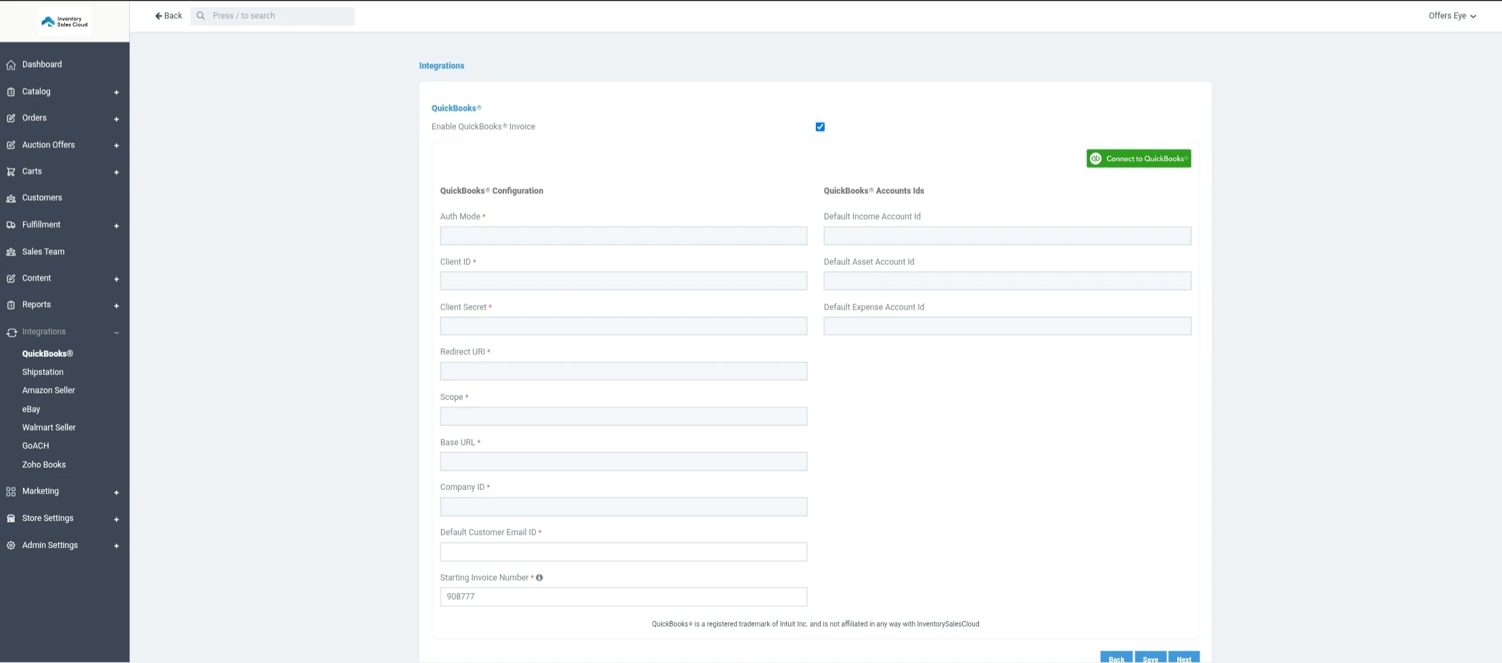The height and width of the screenshot is (663, 1502).
Task: Expand the Orders menu plus
Action: pos(116,119)
